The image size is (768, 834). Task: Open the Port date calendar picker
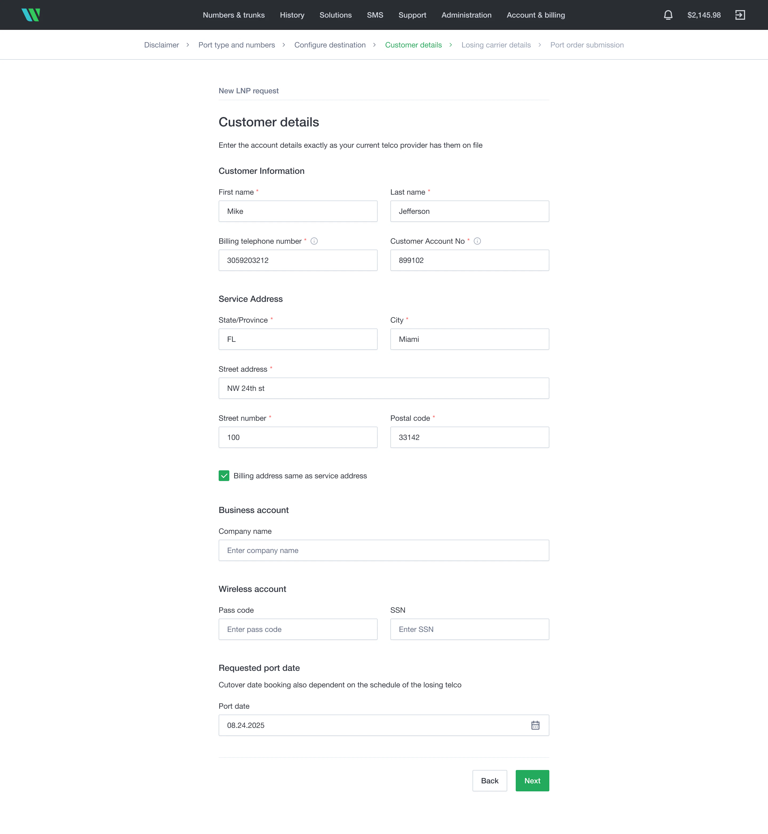[536, 725]
